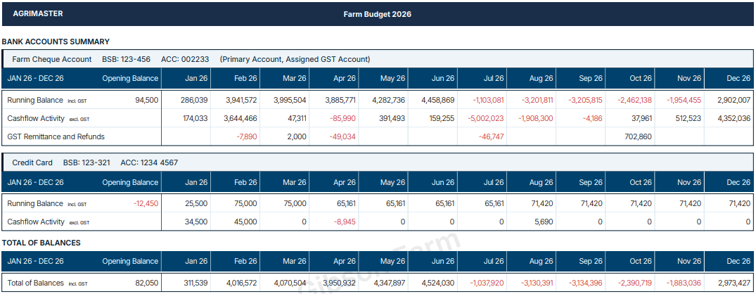The width and height of the screenshot is (756, 294).
Task: Select negative balance -2,462,138
Action: [x=634, y=101]
